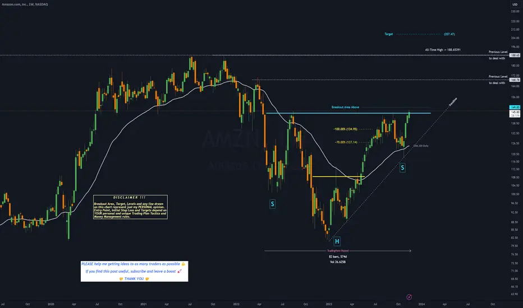
Task: Click the right shoulder 'S' label box
Action: pos(402,167)
